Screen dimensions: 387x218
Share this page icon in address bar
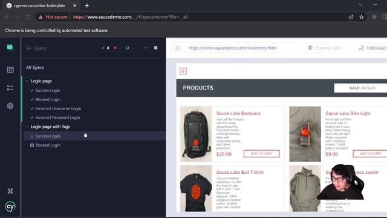tap(351, 17)
